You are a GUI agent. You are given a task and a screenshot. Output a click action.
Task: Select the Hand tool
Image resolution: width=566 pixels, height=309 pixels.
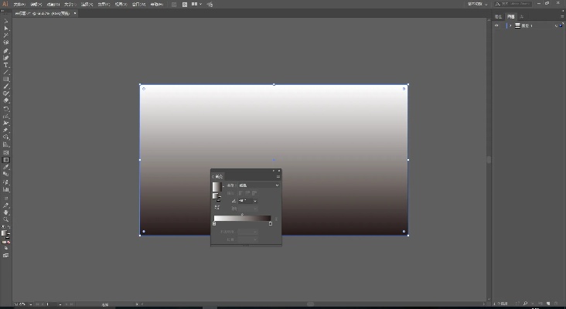(x=5, y=212)
